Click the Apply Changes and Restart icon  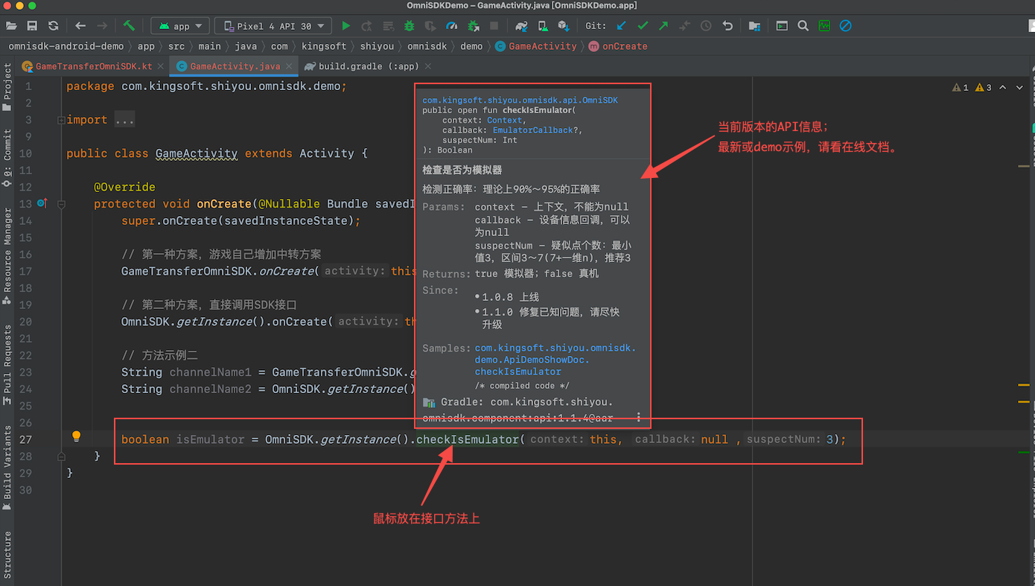tap(366, 25)
